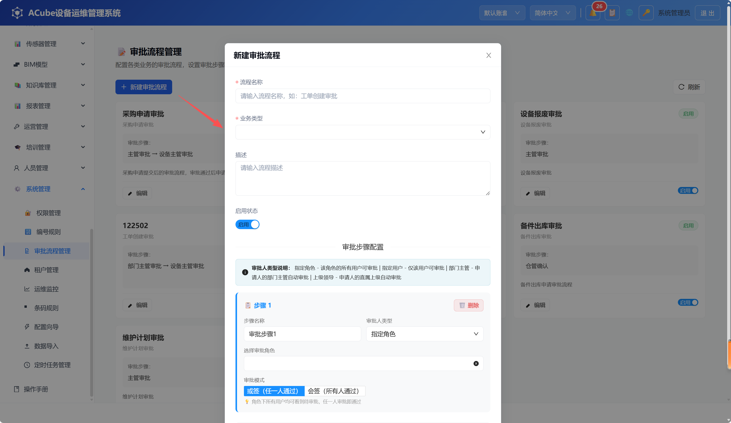Toggle the 启用状态 switch in dialog
This screenshot has height=423, width=731.
click(x=247, y=225)
